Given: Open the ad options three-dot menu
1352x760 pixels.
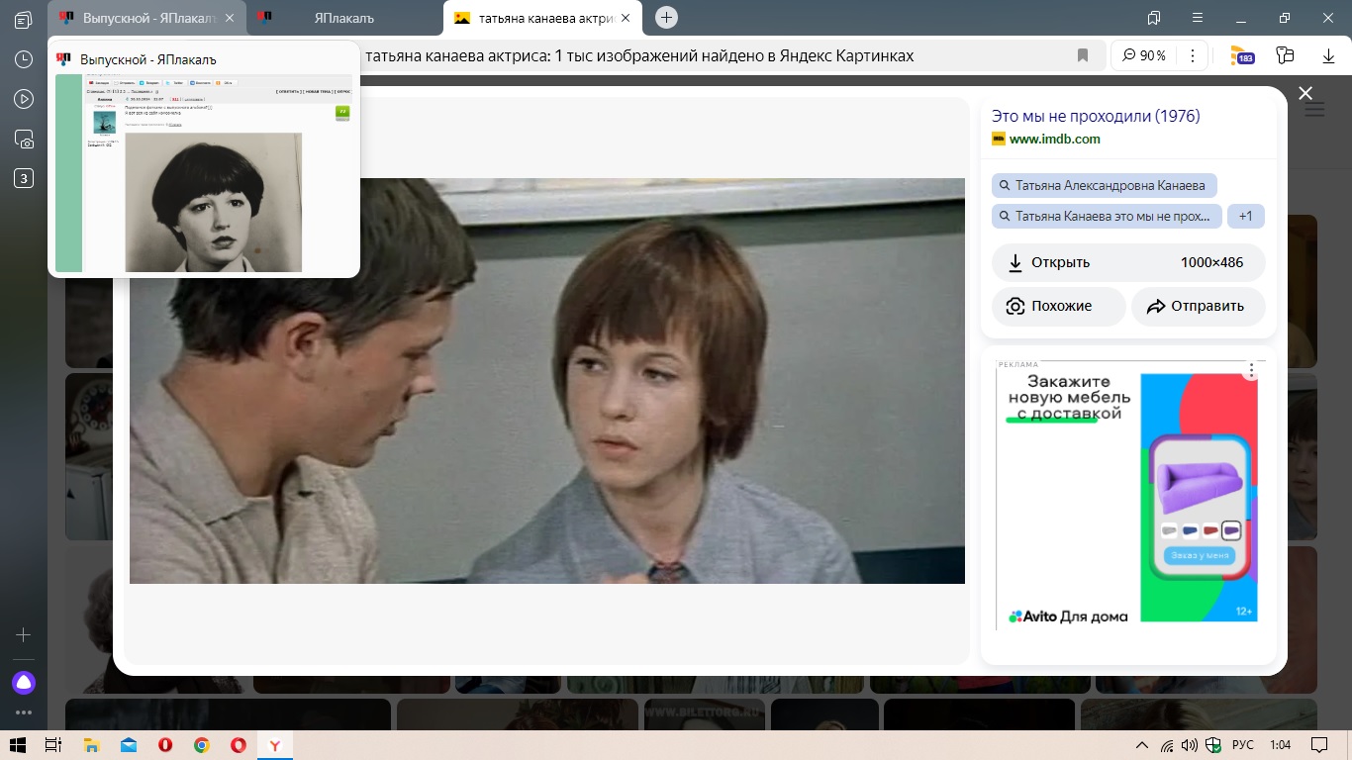Looking at the screenshot, I should [1251, 370].
